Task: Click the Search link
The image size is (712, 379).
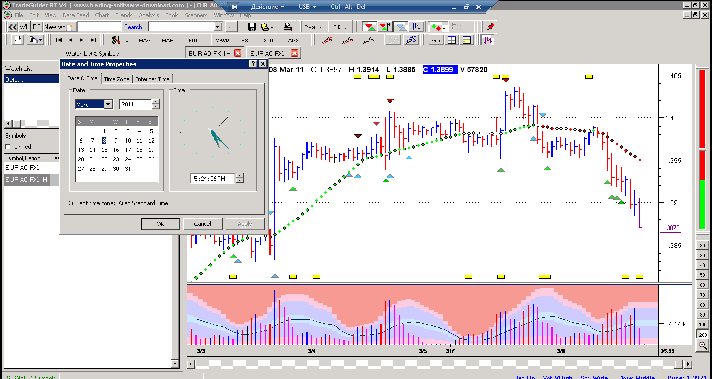Action: point(133,27)
